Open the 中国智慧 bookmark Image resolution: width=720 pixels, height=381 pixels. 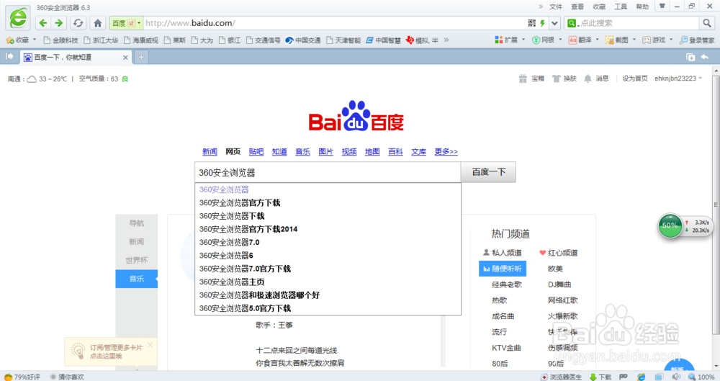[x=384, y=40]
